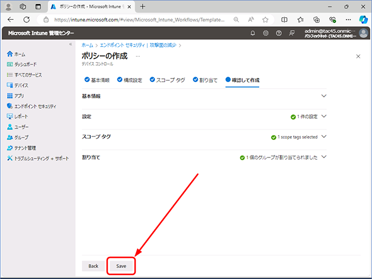Open Intune settings gear
Screen dimensions: 372x279
click(x=266, y=33)
